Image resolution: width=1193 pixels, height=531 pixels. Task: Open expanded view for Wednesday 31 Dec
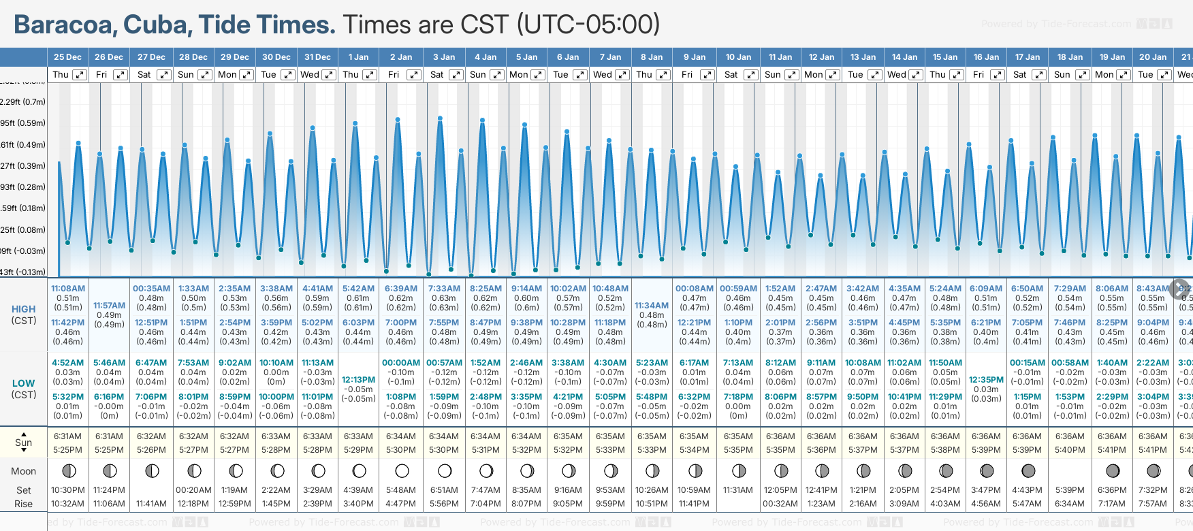(x=329, y=75)
